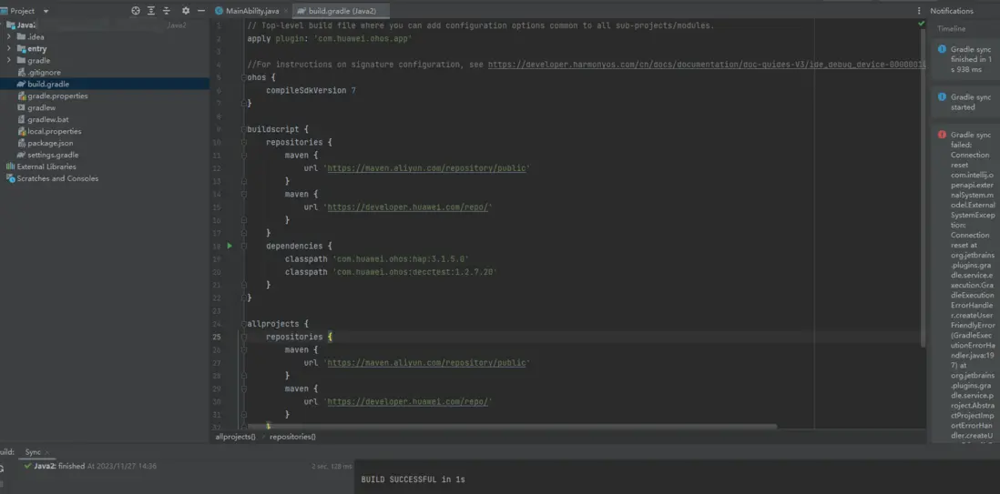The image size is (1000, 494).
Task: Open the aliyun maven URL on line 12
Action: (426, 168)
